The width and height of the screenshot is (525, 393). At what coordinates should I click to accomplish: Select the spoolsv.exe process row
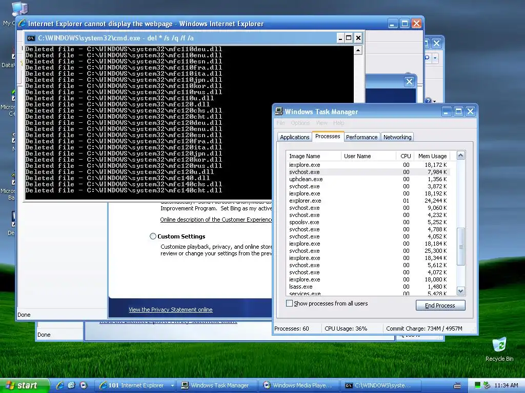click(368, 222)
